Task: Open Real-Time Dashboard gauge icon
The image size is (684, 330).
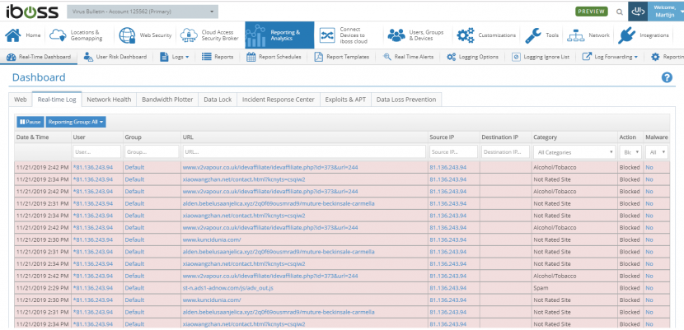Action: tap(12, 57)
